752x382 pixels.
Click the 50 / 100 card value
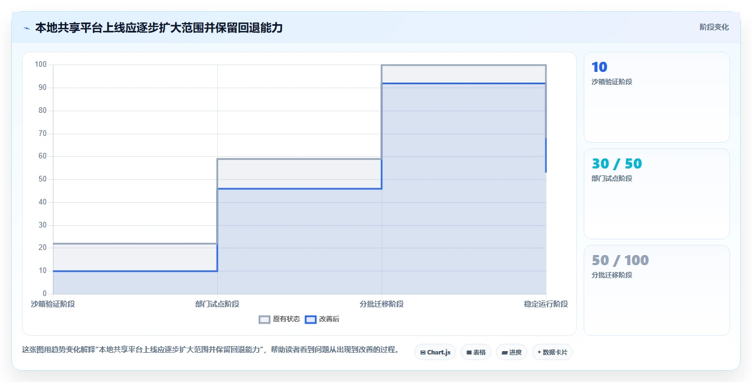click(x=620, y=261)
